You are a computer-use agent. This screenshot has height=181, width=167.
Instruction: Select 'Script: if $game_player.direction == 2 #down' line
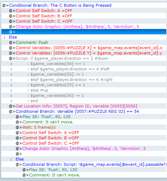pyautogui.click(x=84, y=58)
